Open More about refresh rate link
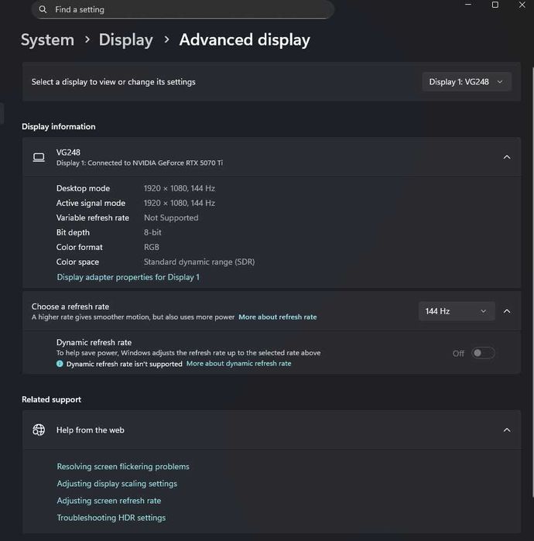534x541 pixels. [x=277, y=317]
